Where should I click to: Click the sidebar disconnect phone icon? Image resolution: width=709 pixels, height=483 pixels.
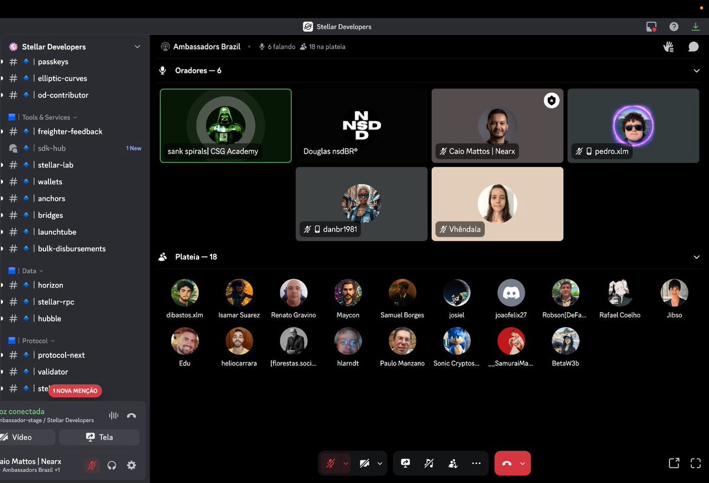click(x=131, y=416)
